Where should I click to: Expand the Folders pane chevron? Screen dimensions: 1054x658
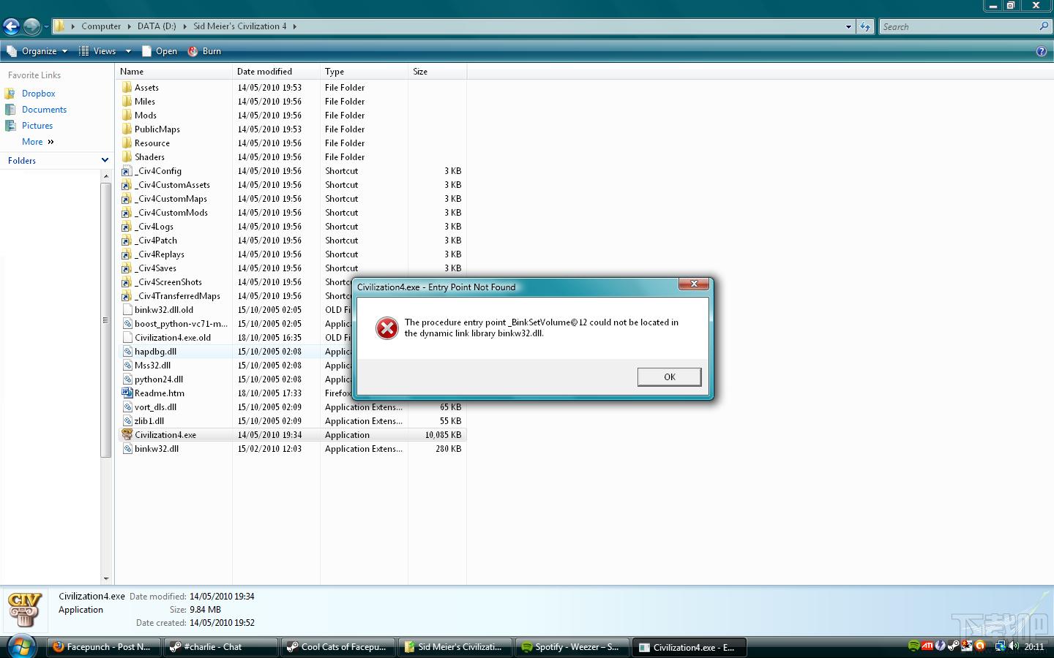[x=105, y=160]
